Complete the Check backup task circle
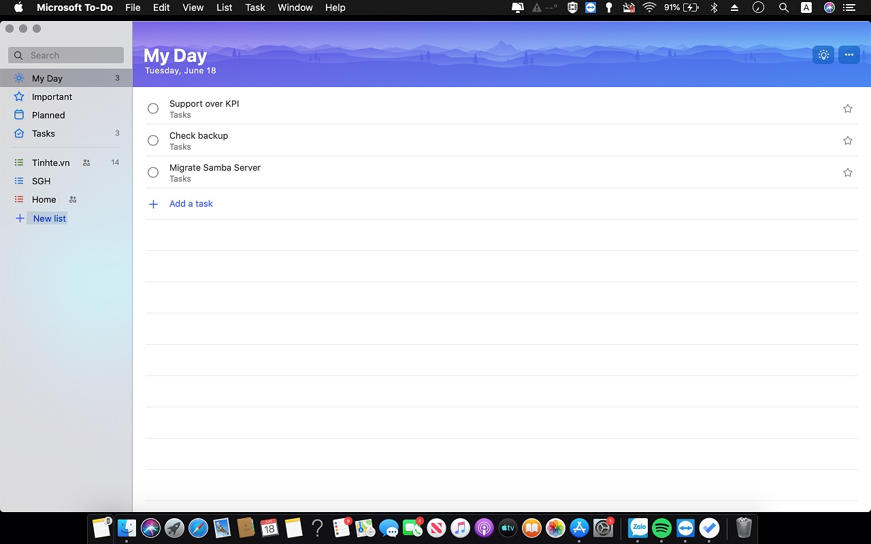The image size is (871, 544). tap(153, 141)
